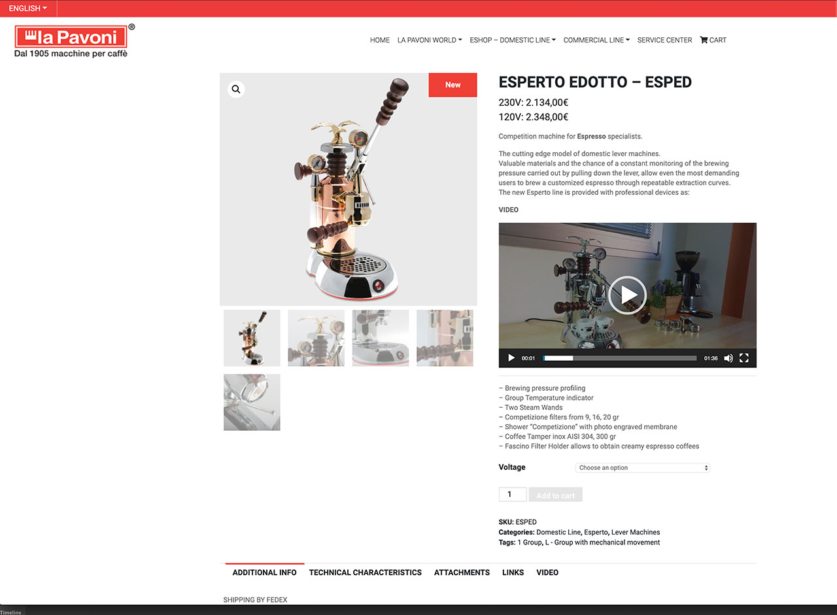
Task: Switch to the LINKS tab
Action: (513, 573)
